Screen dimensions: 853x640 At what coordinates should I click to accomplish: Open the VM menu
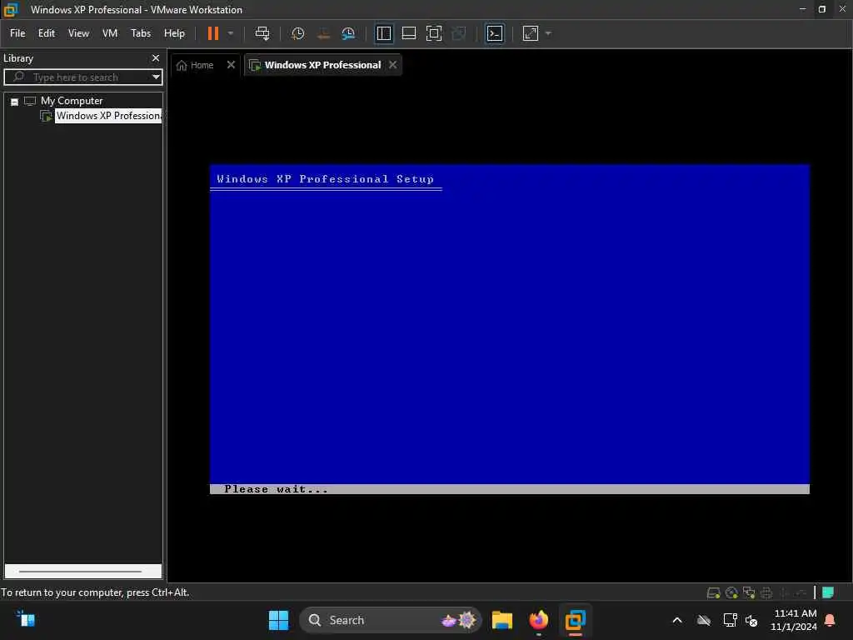pyautogui.click(x=110, y=33)
